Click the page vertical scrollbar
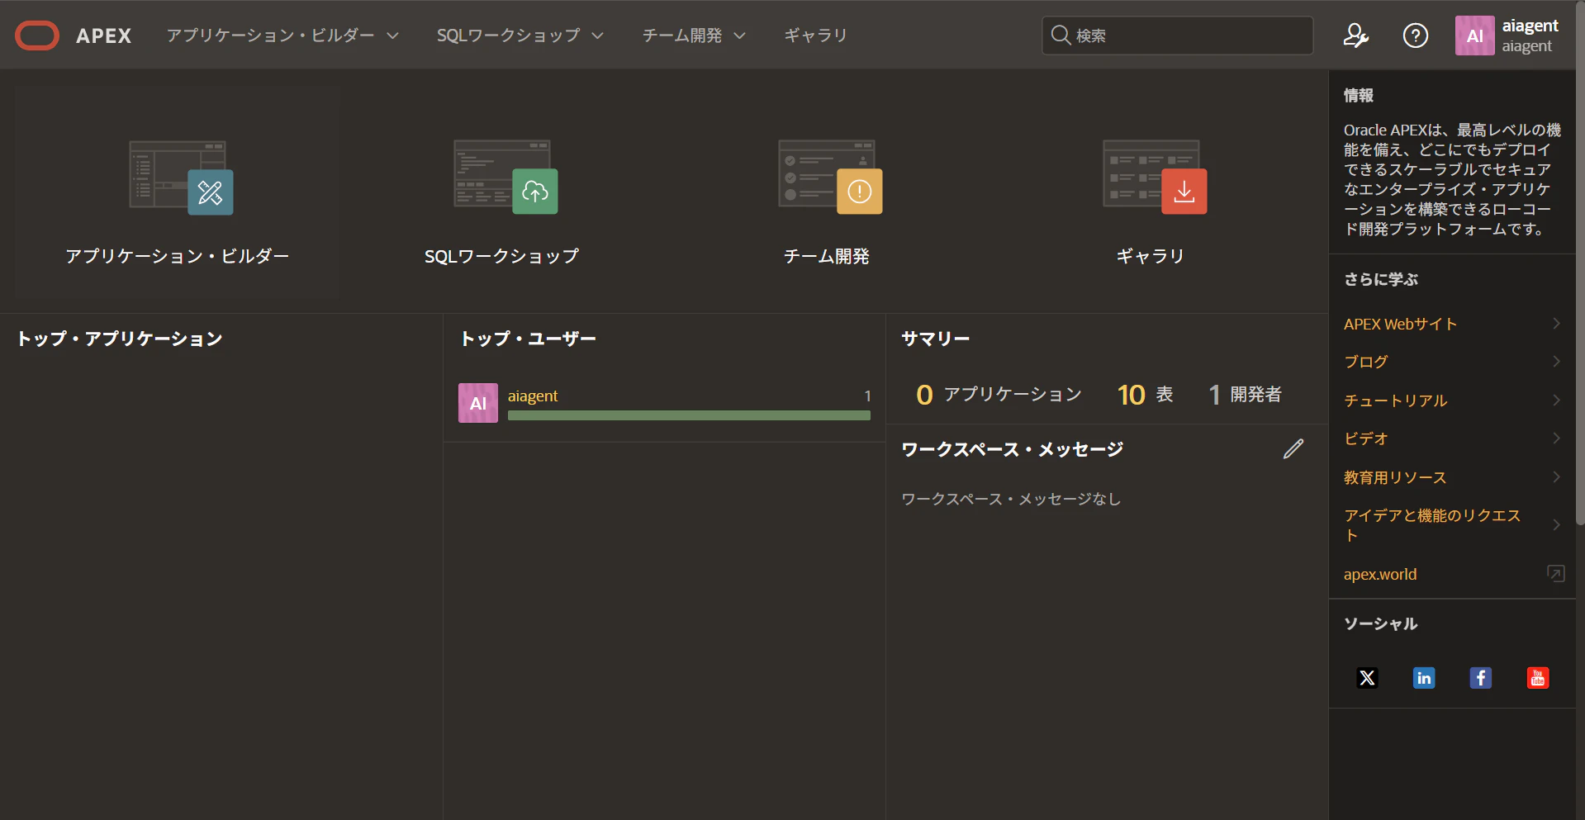 click(1580, 264)
